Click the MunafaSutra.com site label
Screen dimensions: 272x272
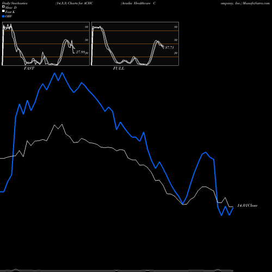[256, 3]
